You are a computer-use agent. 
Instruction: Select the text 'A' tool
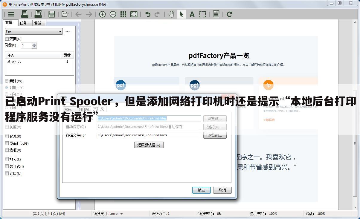click(x=192, y=14)
